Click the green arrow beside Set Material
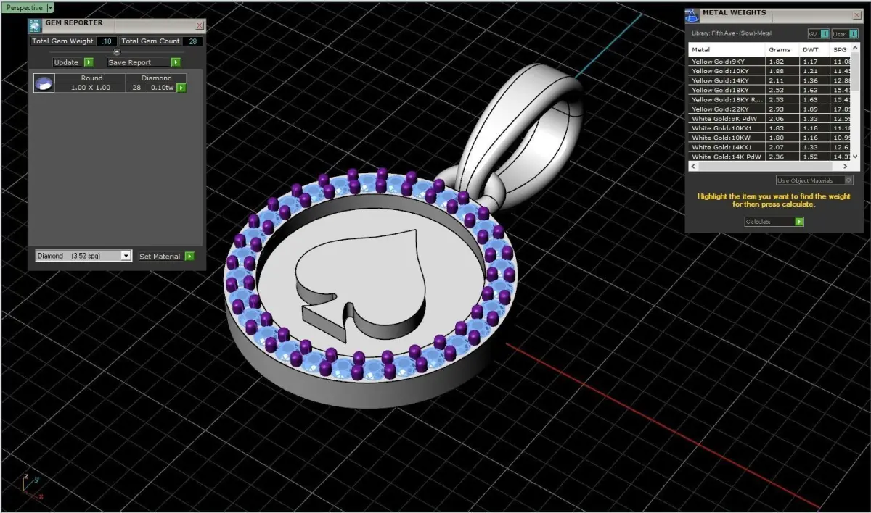The width and height of the screenshot is (871, 513). point(189,256)
